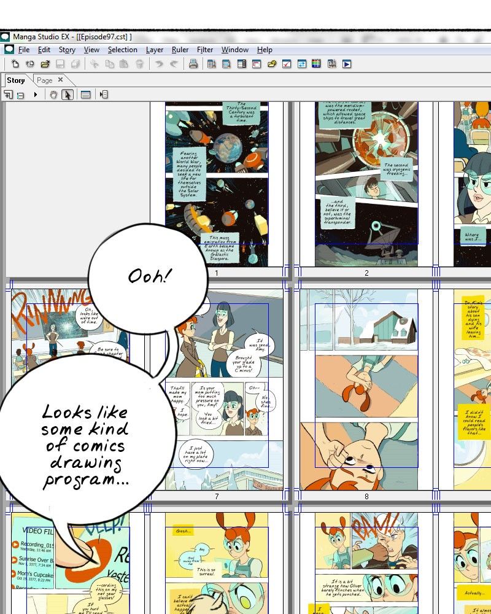Select the Hand pan tool
The width and height of the screenshot is (491, 614).
[53, 95]
